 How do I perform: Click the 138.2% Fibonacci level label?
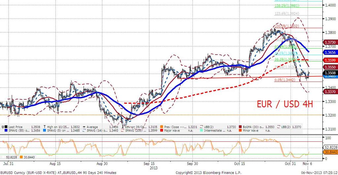286,6
